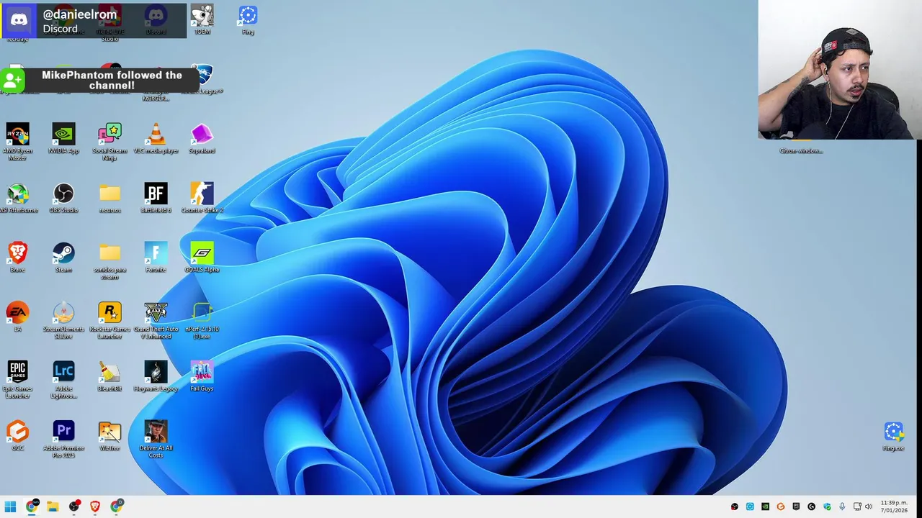Viewport: 922px width, 518px height.
Task: Open the NVIDIA App desktop shortcut
Action: point(63,138)
